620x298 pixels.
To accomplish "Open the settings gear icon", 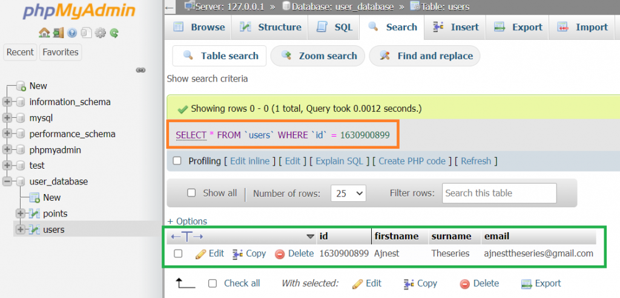I will click(101, 33).
